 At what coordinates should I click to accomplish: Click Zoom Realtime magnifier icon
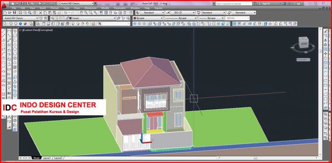click(86, 13)
